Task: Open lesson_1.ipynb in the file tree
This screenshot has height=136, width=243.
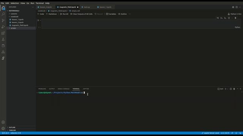Action: [x=17, y=20]
